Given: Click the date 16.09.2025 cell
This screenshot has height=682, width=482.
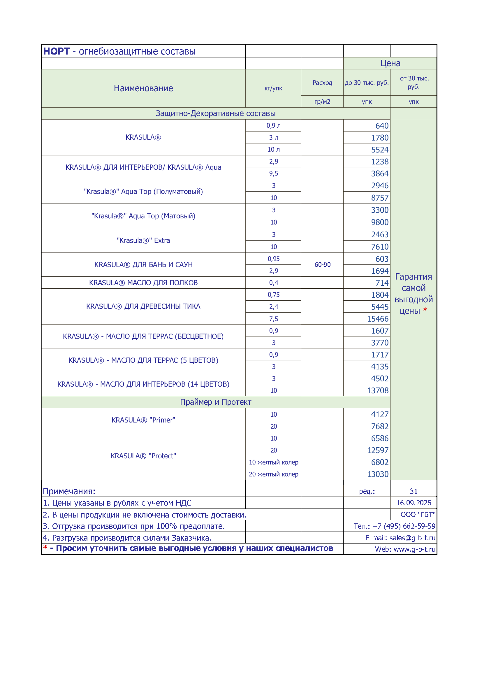Looking at the screenshot, I should [414, 503].
